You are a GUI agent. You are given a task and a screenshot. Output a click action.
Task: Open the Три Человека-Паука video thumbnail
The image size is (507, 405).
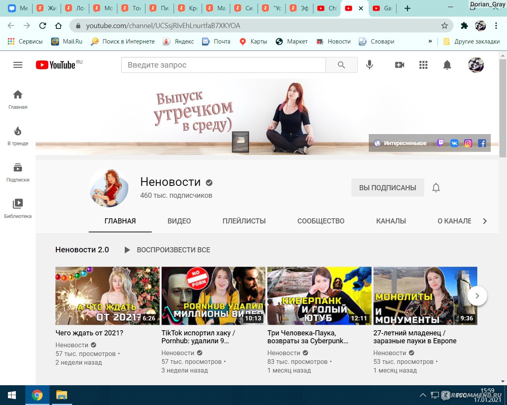(319, 296)
